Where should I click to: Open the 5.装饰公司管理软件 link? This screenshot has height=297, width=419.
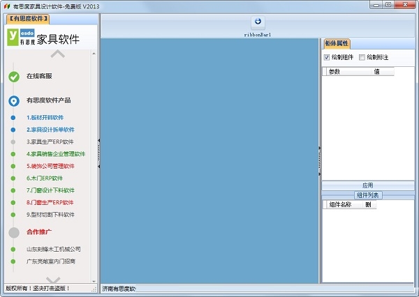[x=50, y=166]
